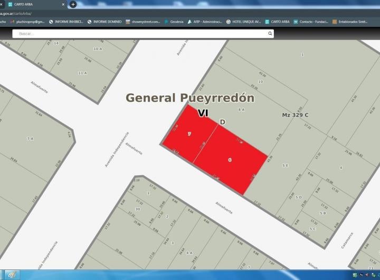Select parcel 5 C on the map
This screenshot has height=280, width=380.
[x=312, y=229]
